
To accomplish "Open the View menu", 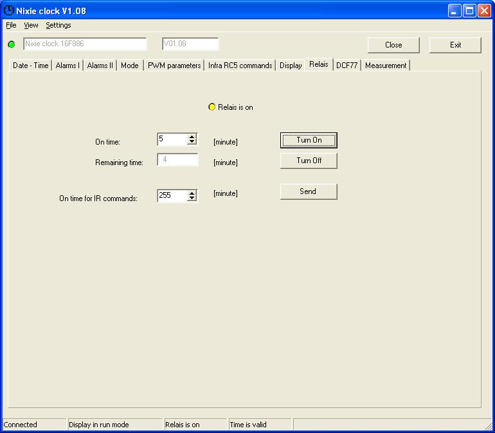I will pos(31,25).
